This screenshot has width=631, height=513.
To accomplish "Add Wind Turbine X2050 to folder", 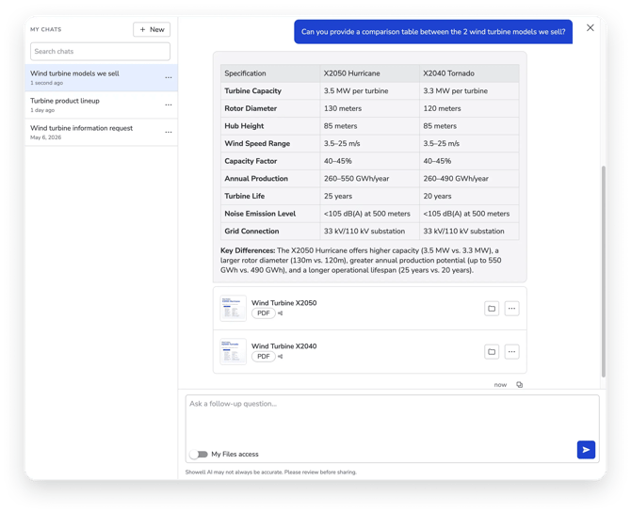I will pyautogui.click(x=492, y=309).
